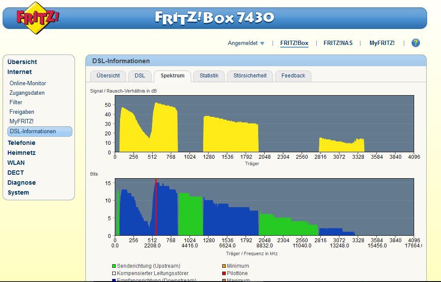Click the '17664.0' frequency axis value
Screen dimensions: 441x282
(x=413, y=246)
